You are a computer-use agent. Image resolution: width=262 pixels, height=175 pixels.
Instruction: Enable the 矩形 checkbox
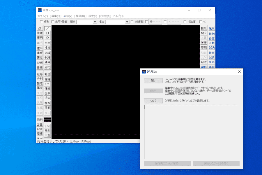click(41, 22)
